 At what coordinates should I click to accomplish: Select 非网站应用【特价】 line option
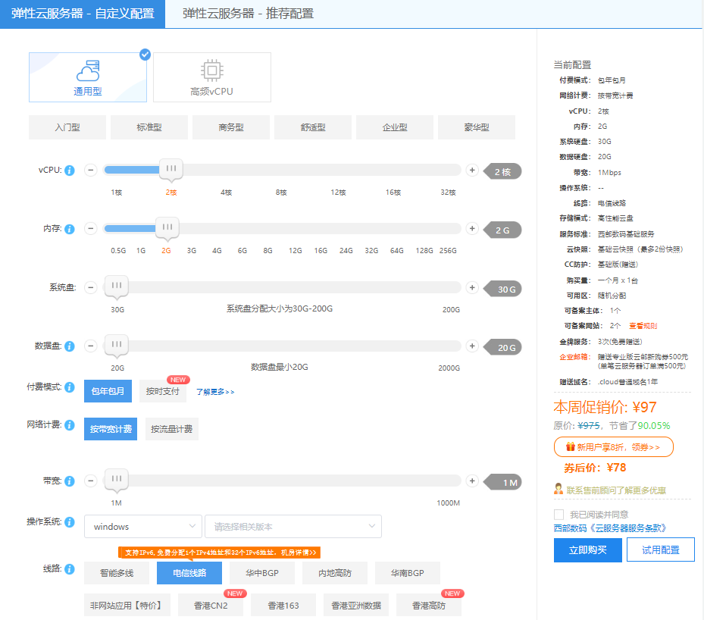coord(127,605)
